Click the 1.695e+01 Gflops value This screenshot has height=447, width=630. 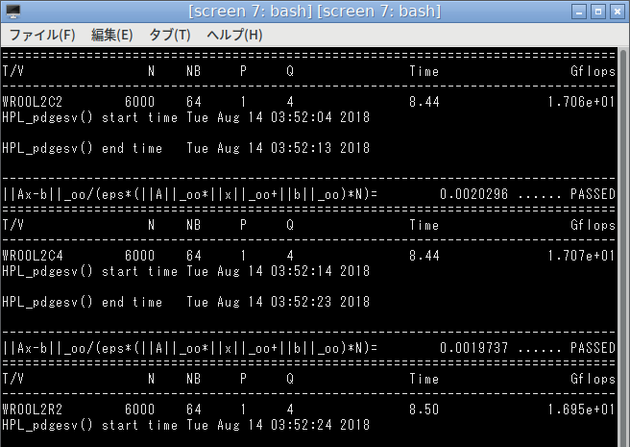coord(581,410)
